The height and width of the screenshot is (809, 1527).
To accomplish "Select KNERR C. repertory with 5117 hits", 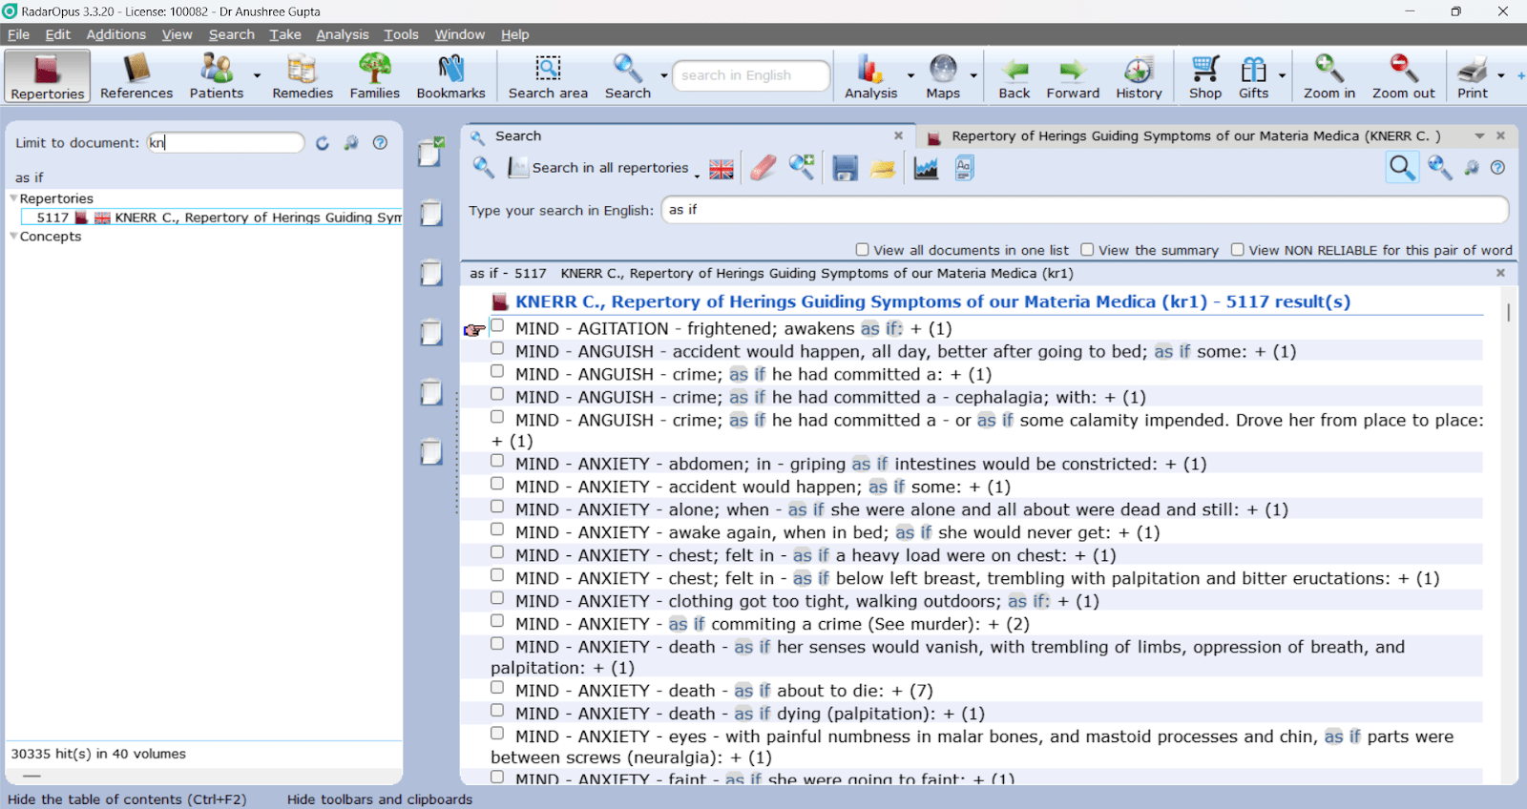I will tap(212, 218).
